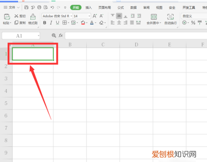Open the font size 14 dropdown
The height and width of the screenshot is (162, 207).
pos(89,16)
